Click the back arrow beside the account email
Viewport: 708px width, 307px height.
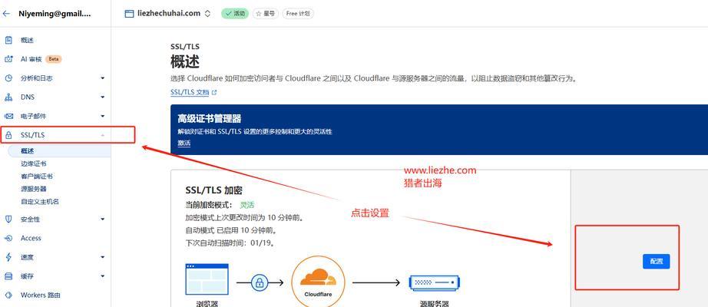6,14
